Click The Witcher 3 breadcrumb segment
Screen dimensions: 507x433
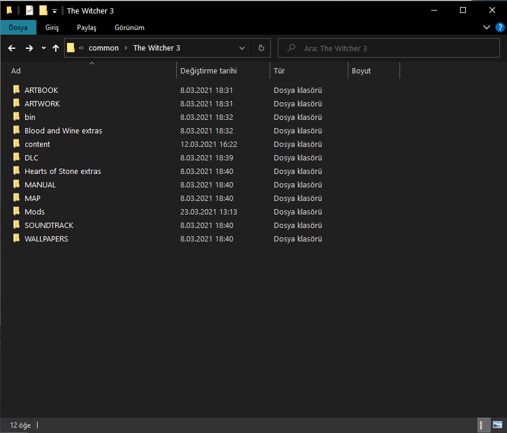156,48
